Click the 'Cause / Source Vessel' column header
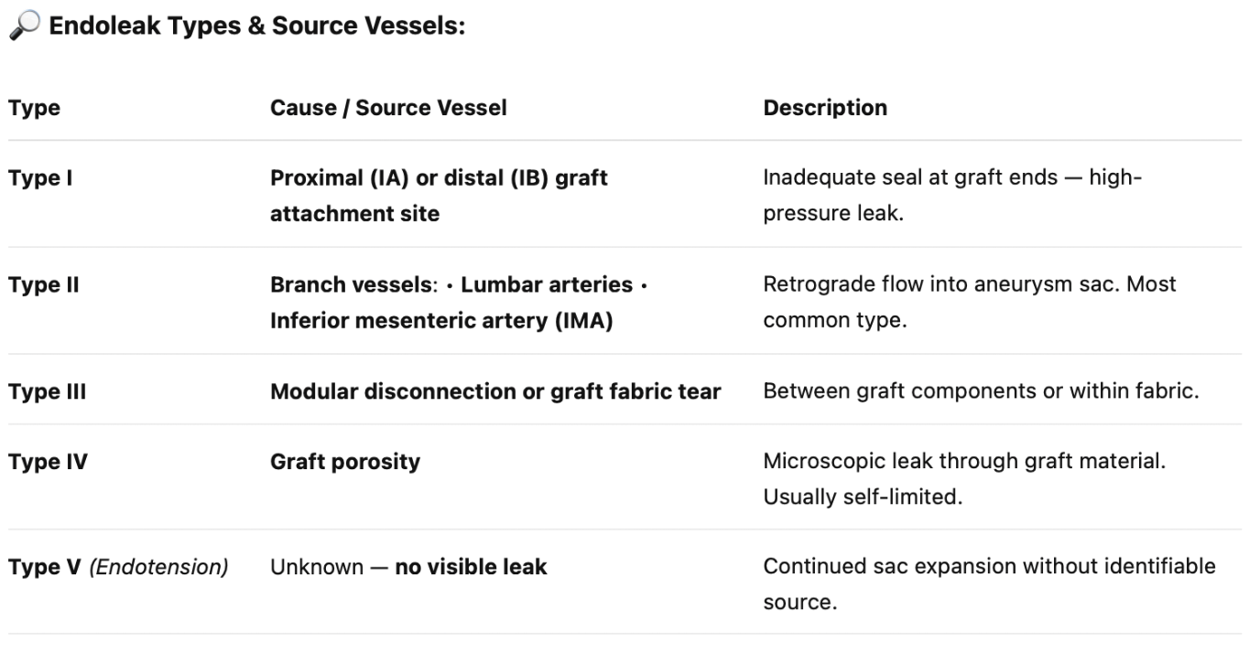This screenshot has height=664, width=1260. [388, 108]
